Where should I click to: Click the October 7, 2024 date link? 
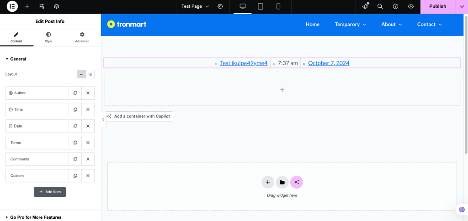click(329, 63)
